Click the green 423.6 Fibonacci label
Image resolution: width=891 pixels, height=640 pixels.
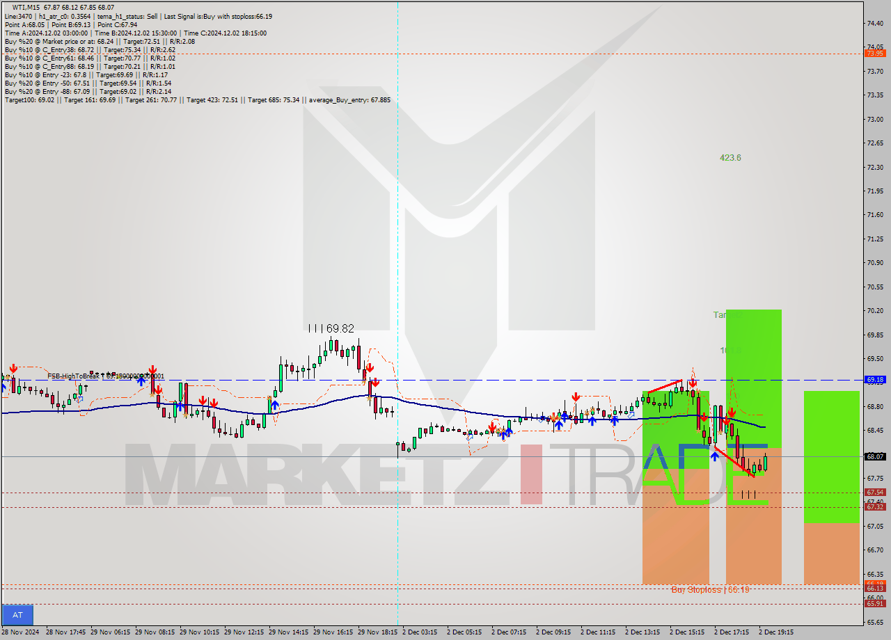(x=730, y=158)
